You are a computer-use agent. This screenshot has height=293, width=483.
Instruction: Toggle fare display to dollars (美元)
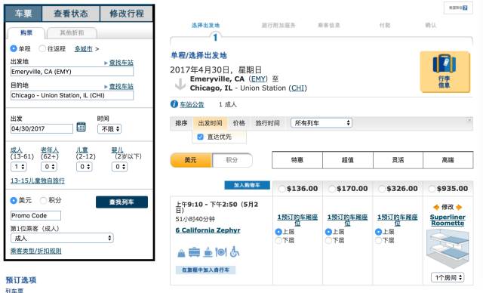pyautogui.click(x=191, y=160)
